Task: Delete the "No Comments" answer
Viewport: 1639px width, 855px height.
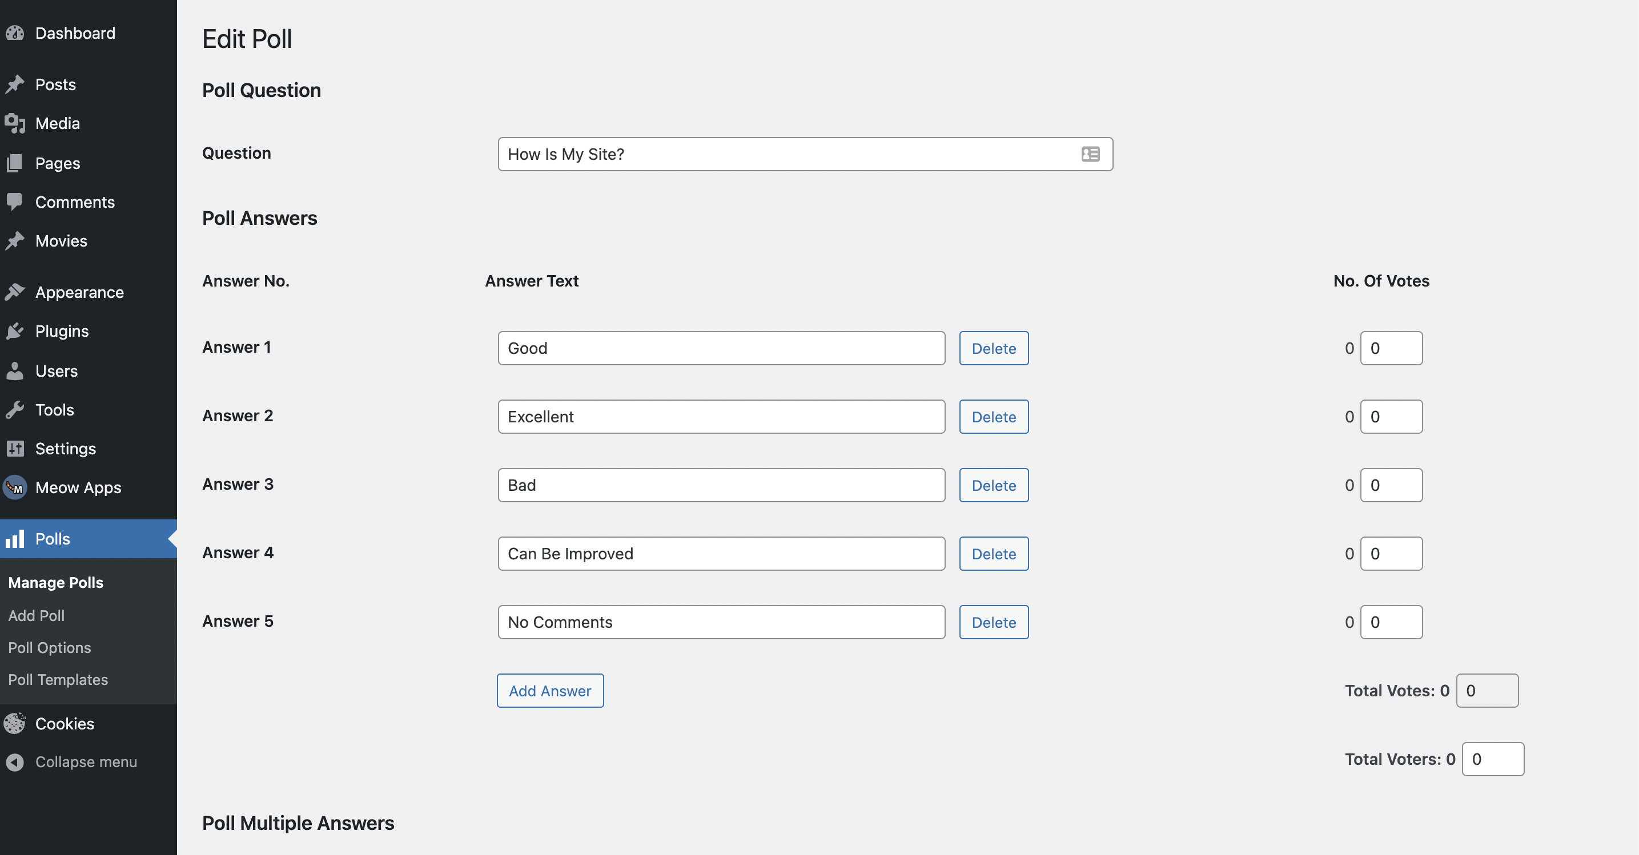Action: pos(993,622)
